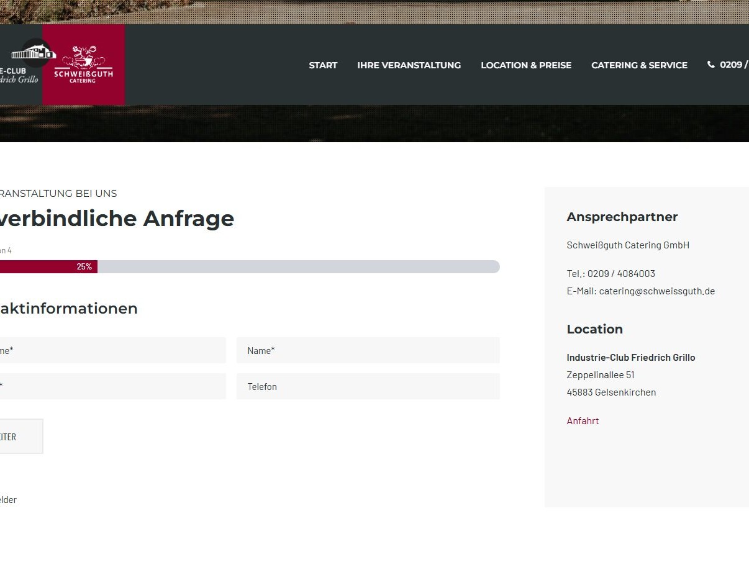This screenshot has width=749, height=562.
Task: Select the input field left of Name*
Action: [112, 350]
